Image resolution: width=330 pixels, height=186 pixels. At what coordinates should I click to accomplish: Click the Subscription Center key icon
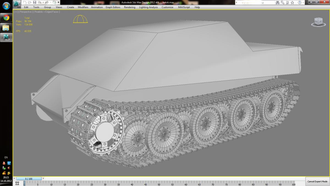point(282,2)
